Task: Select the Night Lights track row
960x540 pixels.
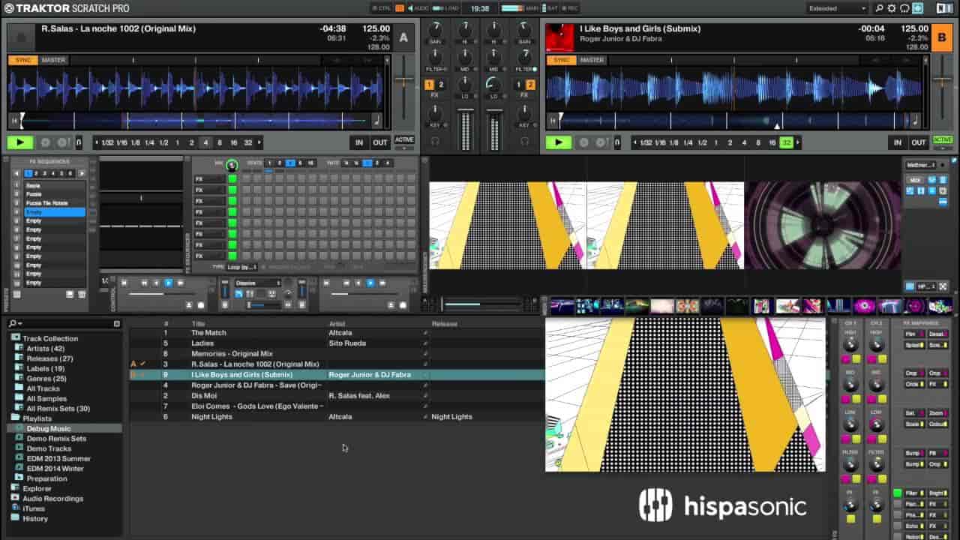Action: coord(211,416)
